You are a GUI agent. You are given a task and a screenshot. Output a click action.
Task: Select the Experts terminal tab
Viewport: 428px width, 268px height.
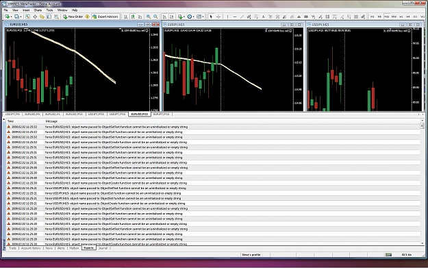pyautogui.click(x=89, y=248)
